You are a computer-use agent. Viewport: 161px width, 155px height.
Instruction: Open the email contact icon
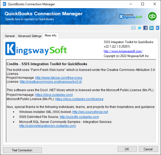click(133, 28)
